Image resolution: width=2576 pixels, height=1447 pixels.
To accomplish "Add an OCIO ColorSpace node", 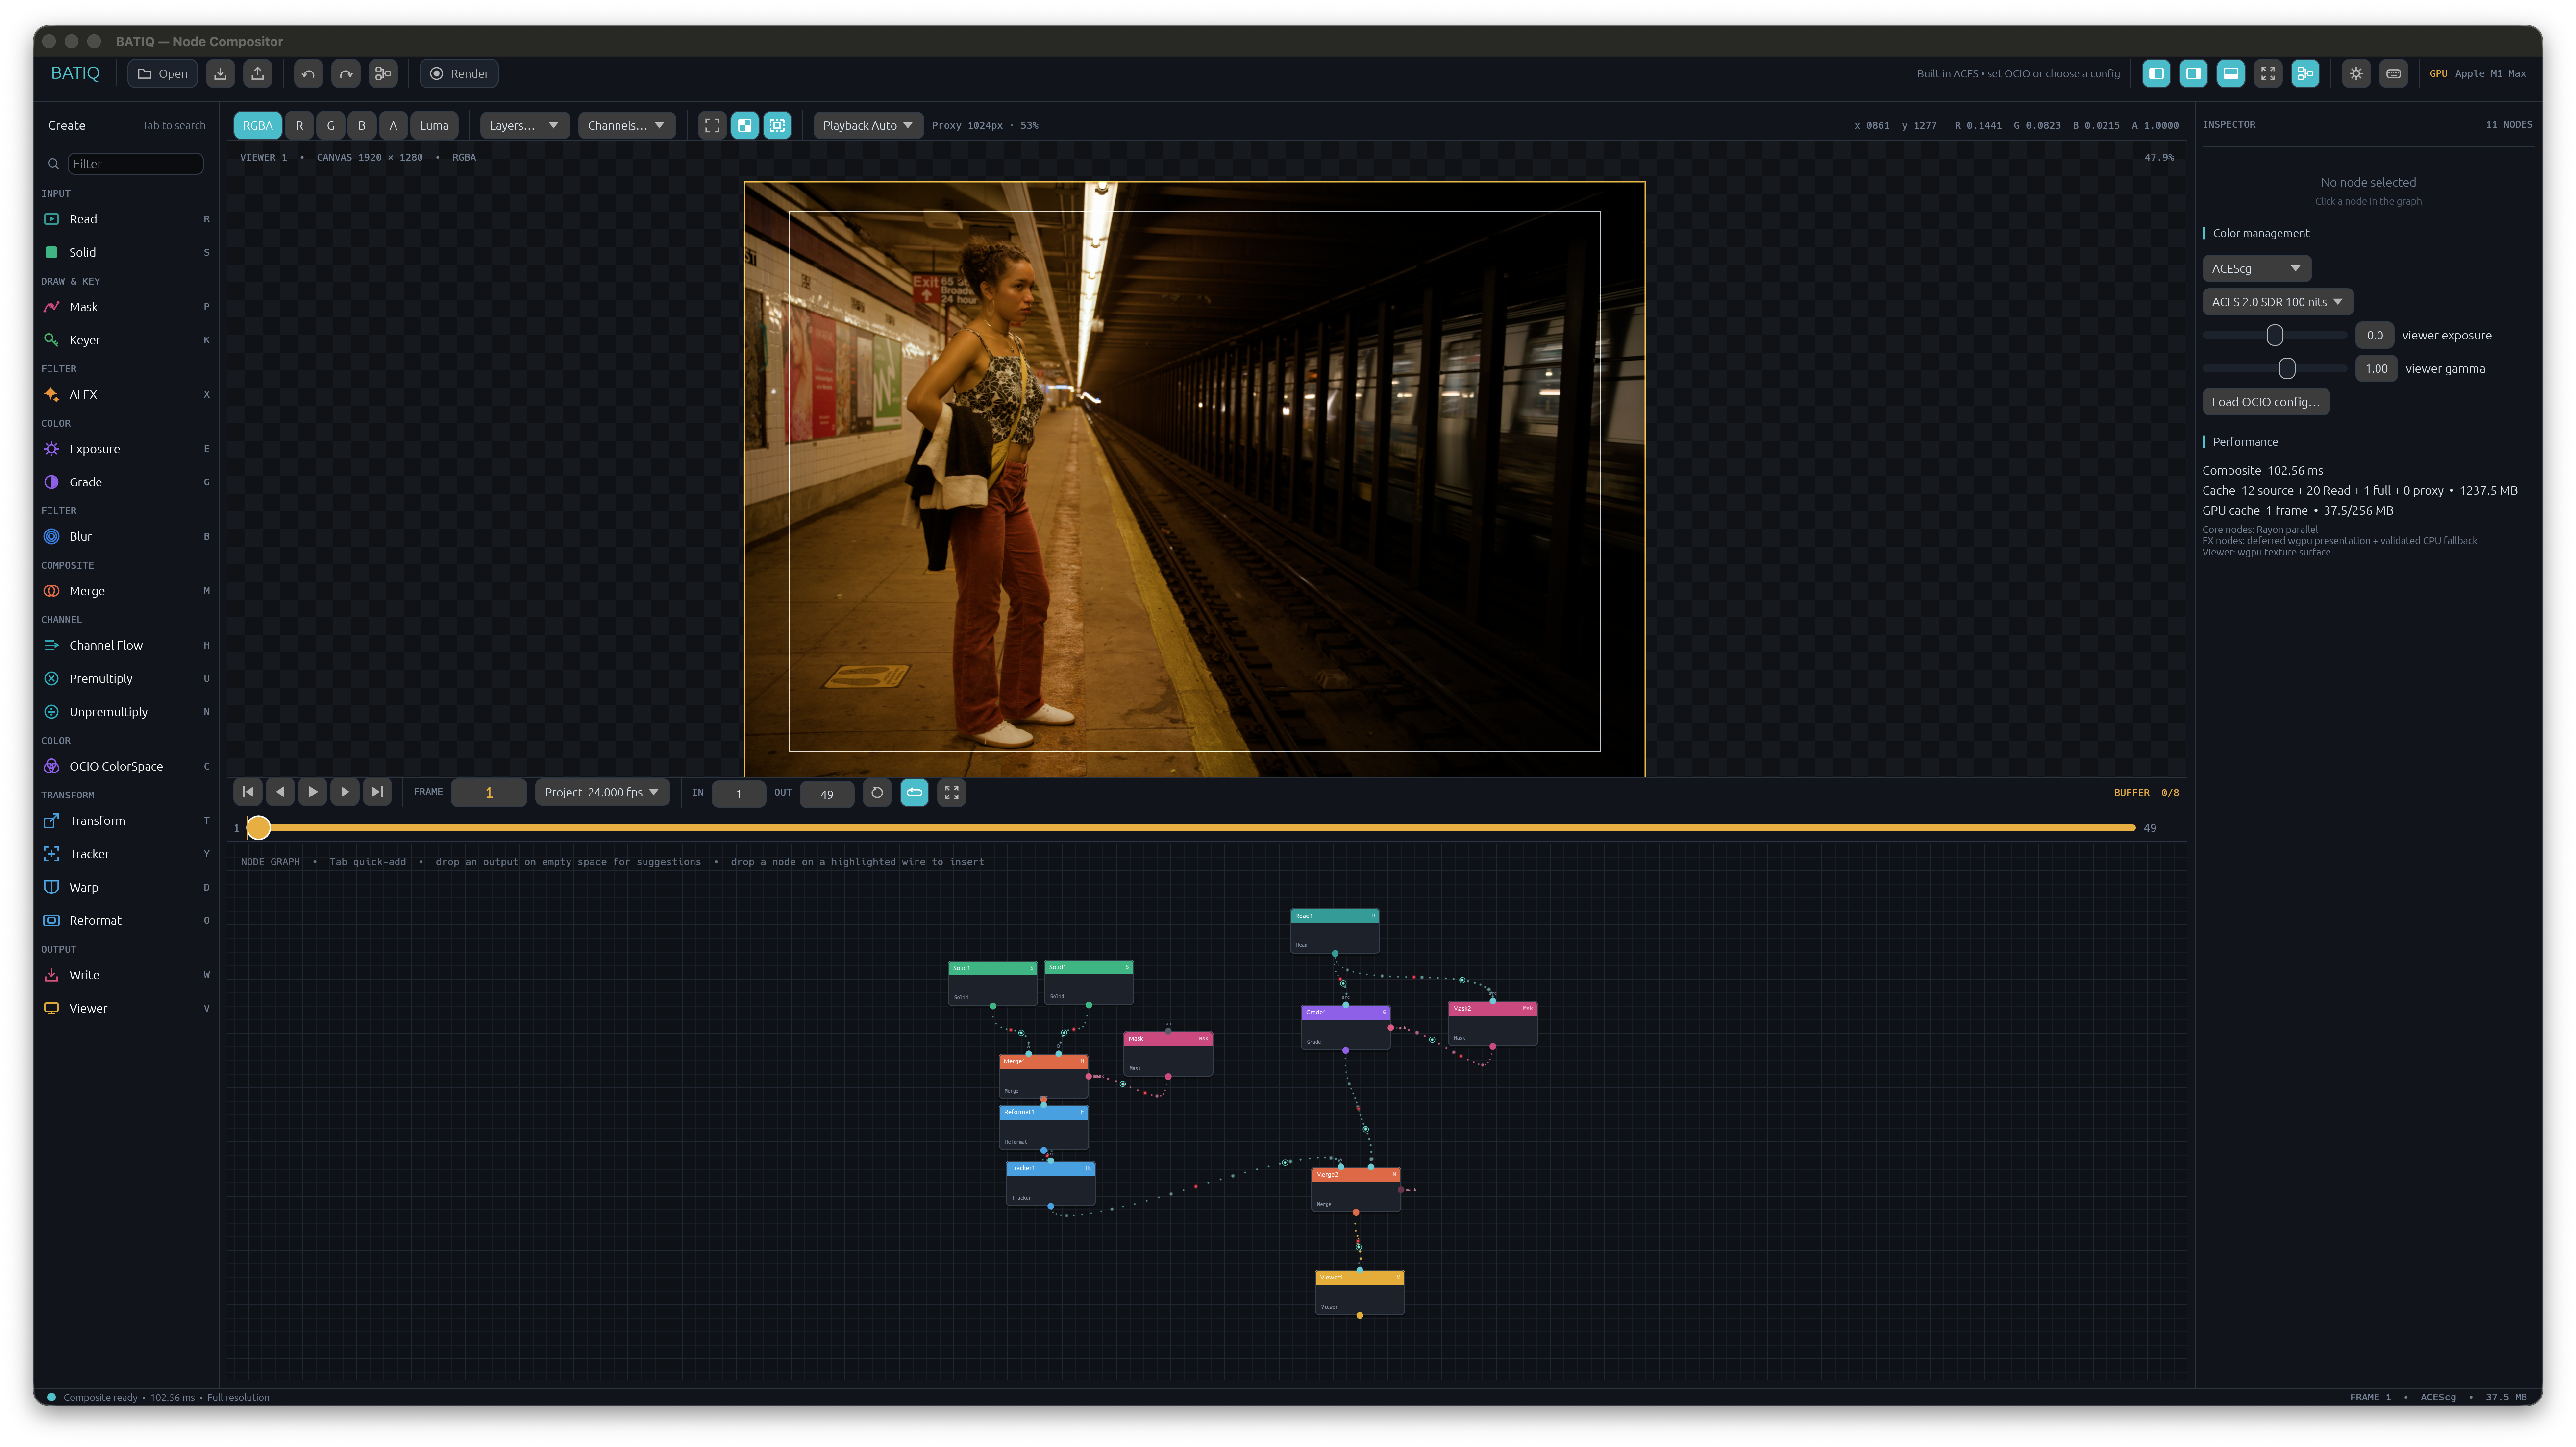I will (126, 767).
